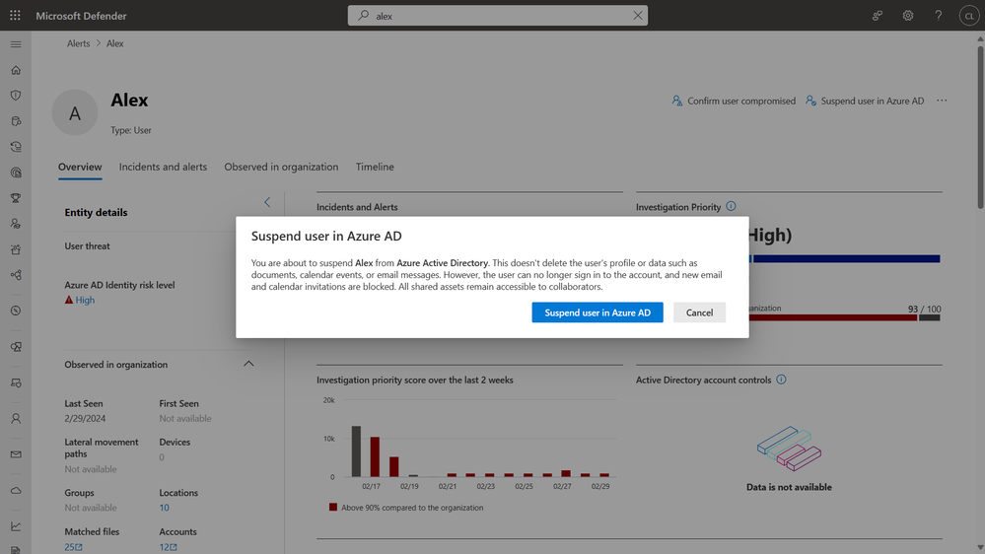985x554 pixels.
Task: Open the community feedback icon in header
Action: click(878, 15)
